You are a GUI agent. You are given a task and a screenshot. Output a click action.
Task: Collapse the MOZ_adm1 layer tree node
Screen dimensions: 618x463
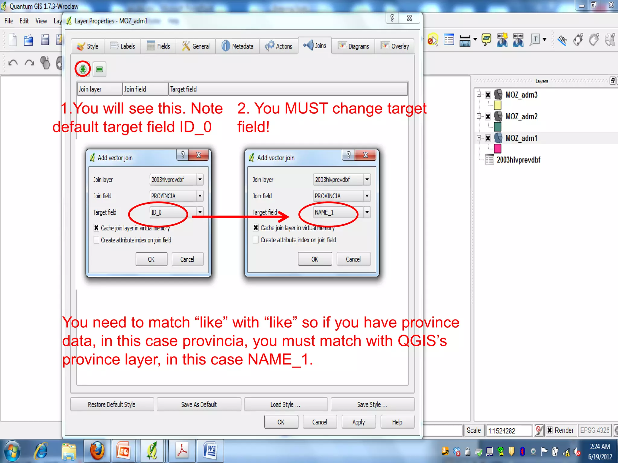(x=479, y=138)
